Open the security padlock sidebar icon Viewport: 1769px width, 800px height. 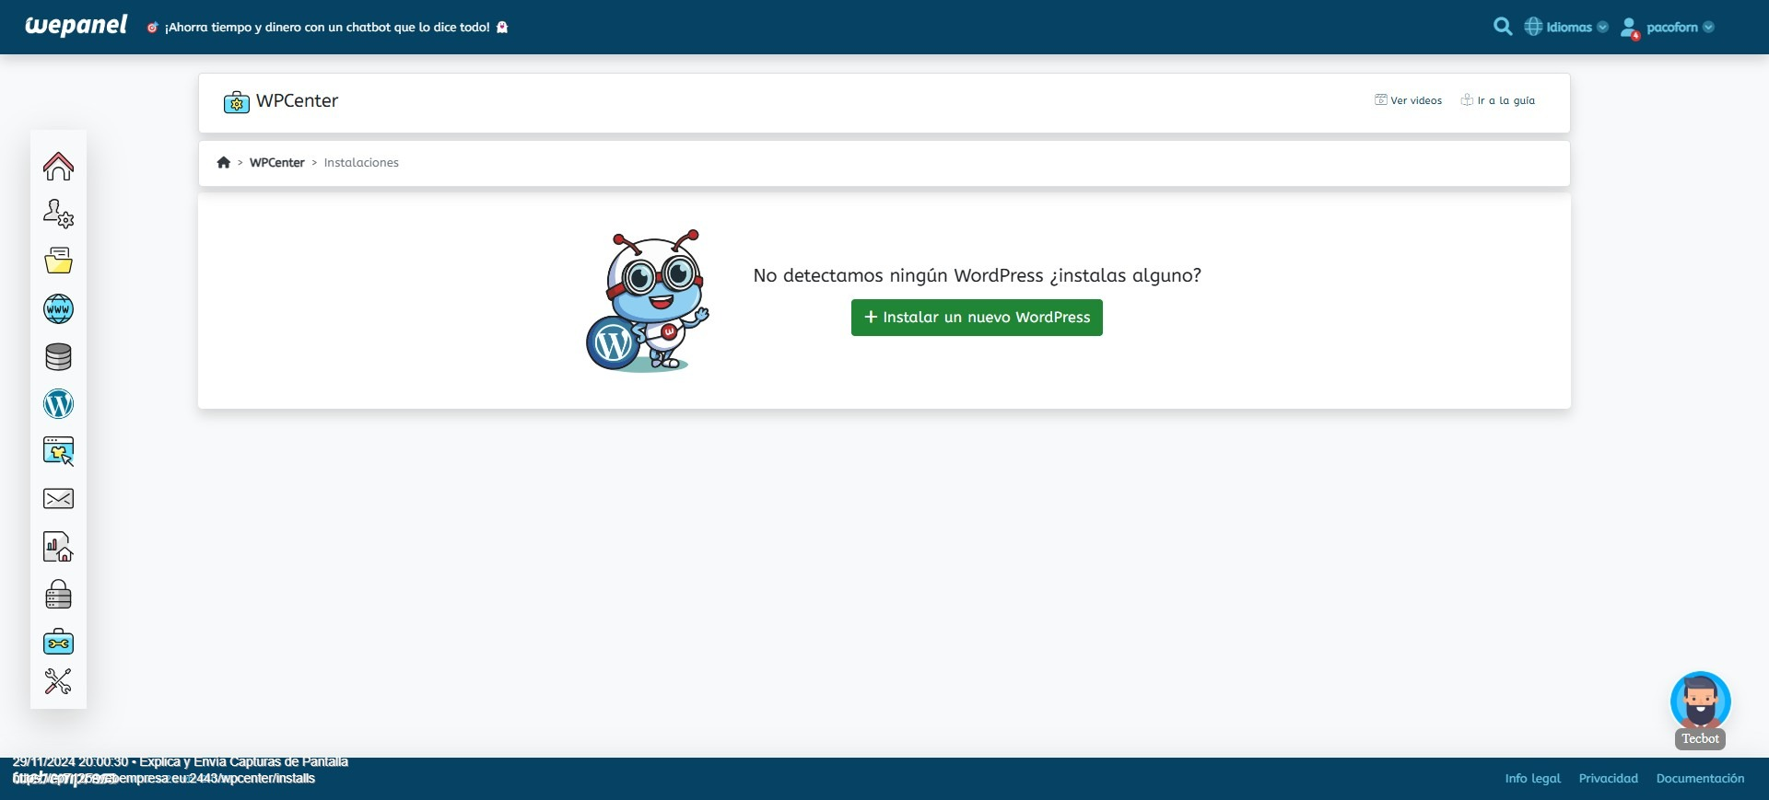(58, 595)
